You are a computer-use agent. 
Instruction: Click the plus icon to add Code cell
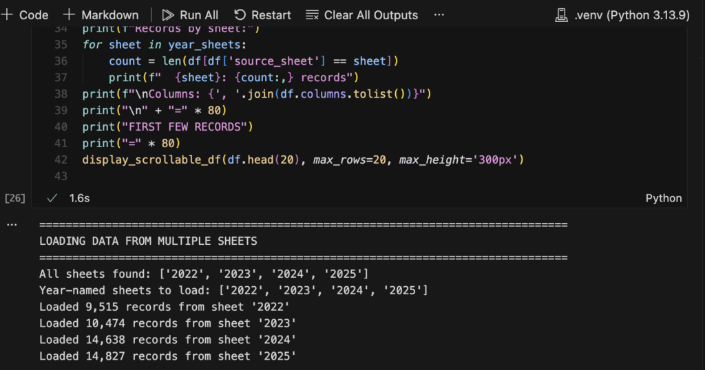tap(7, 15)
